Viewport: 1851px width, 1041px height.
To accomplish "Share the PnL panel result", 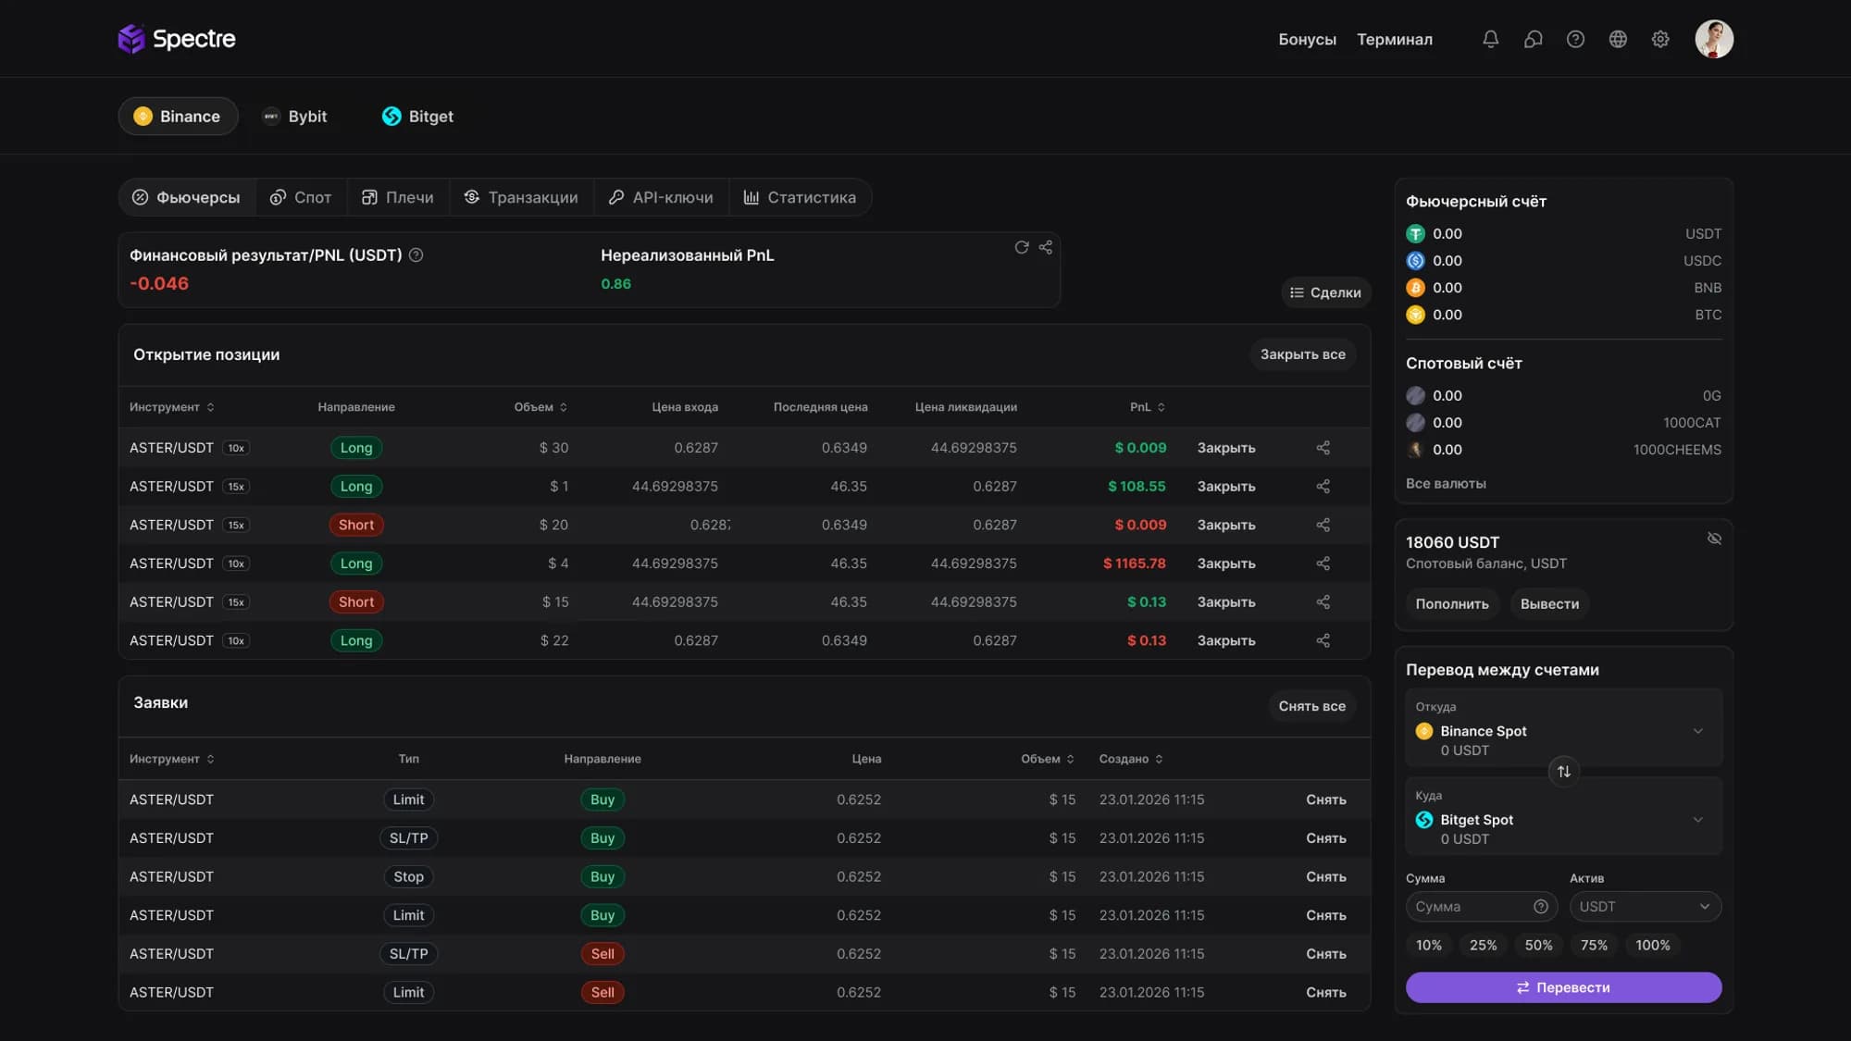I will click(x=1046, y=247).
